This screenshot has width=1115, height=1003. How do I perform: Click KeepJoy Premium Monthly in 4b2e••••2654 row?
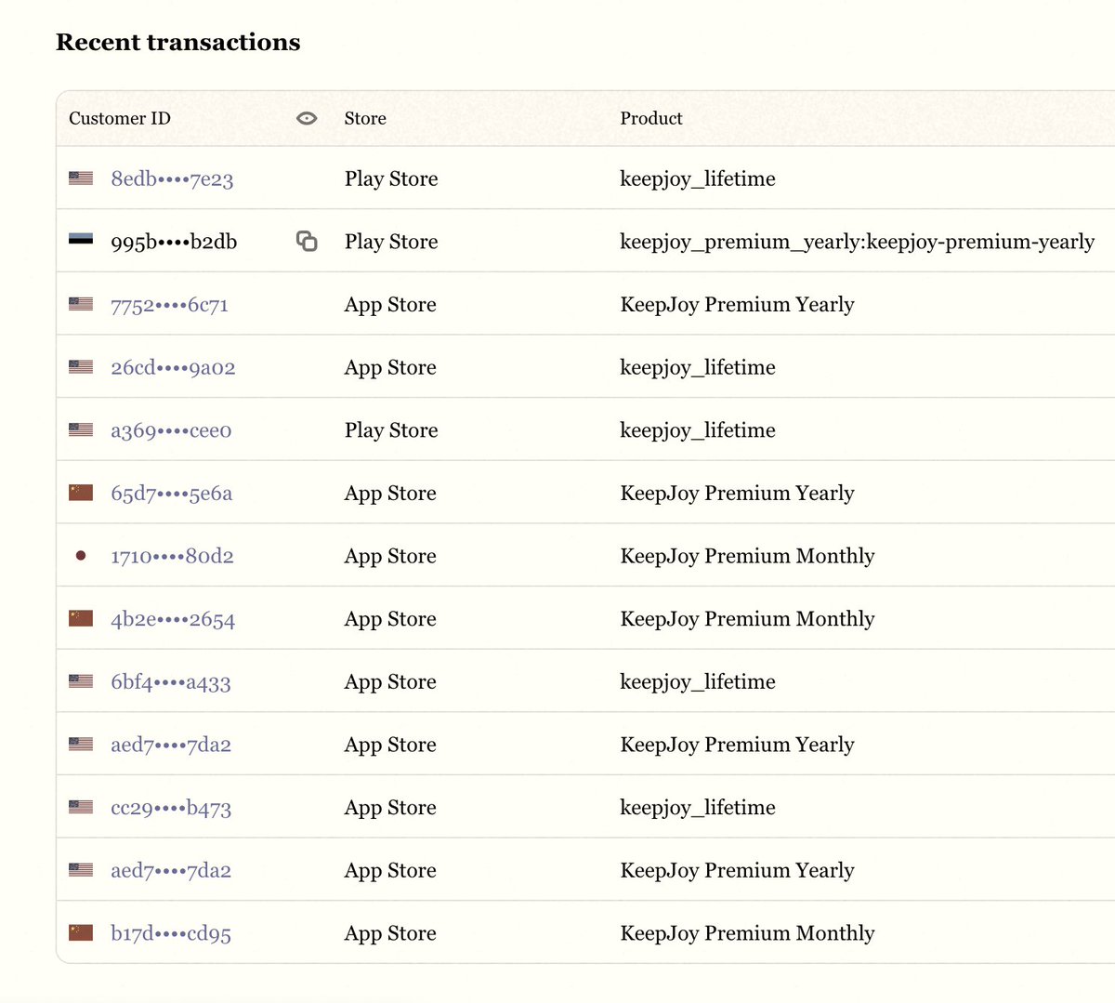[x=747, y=619]
